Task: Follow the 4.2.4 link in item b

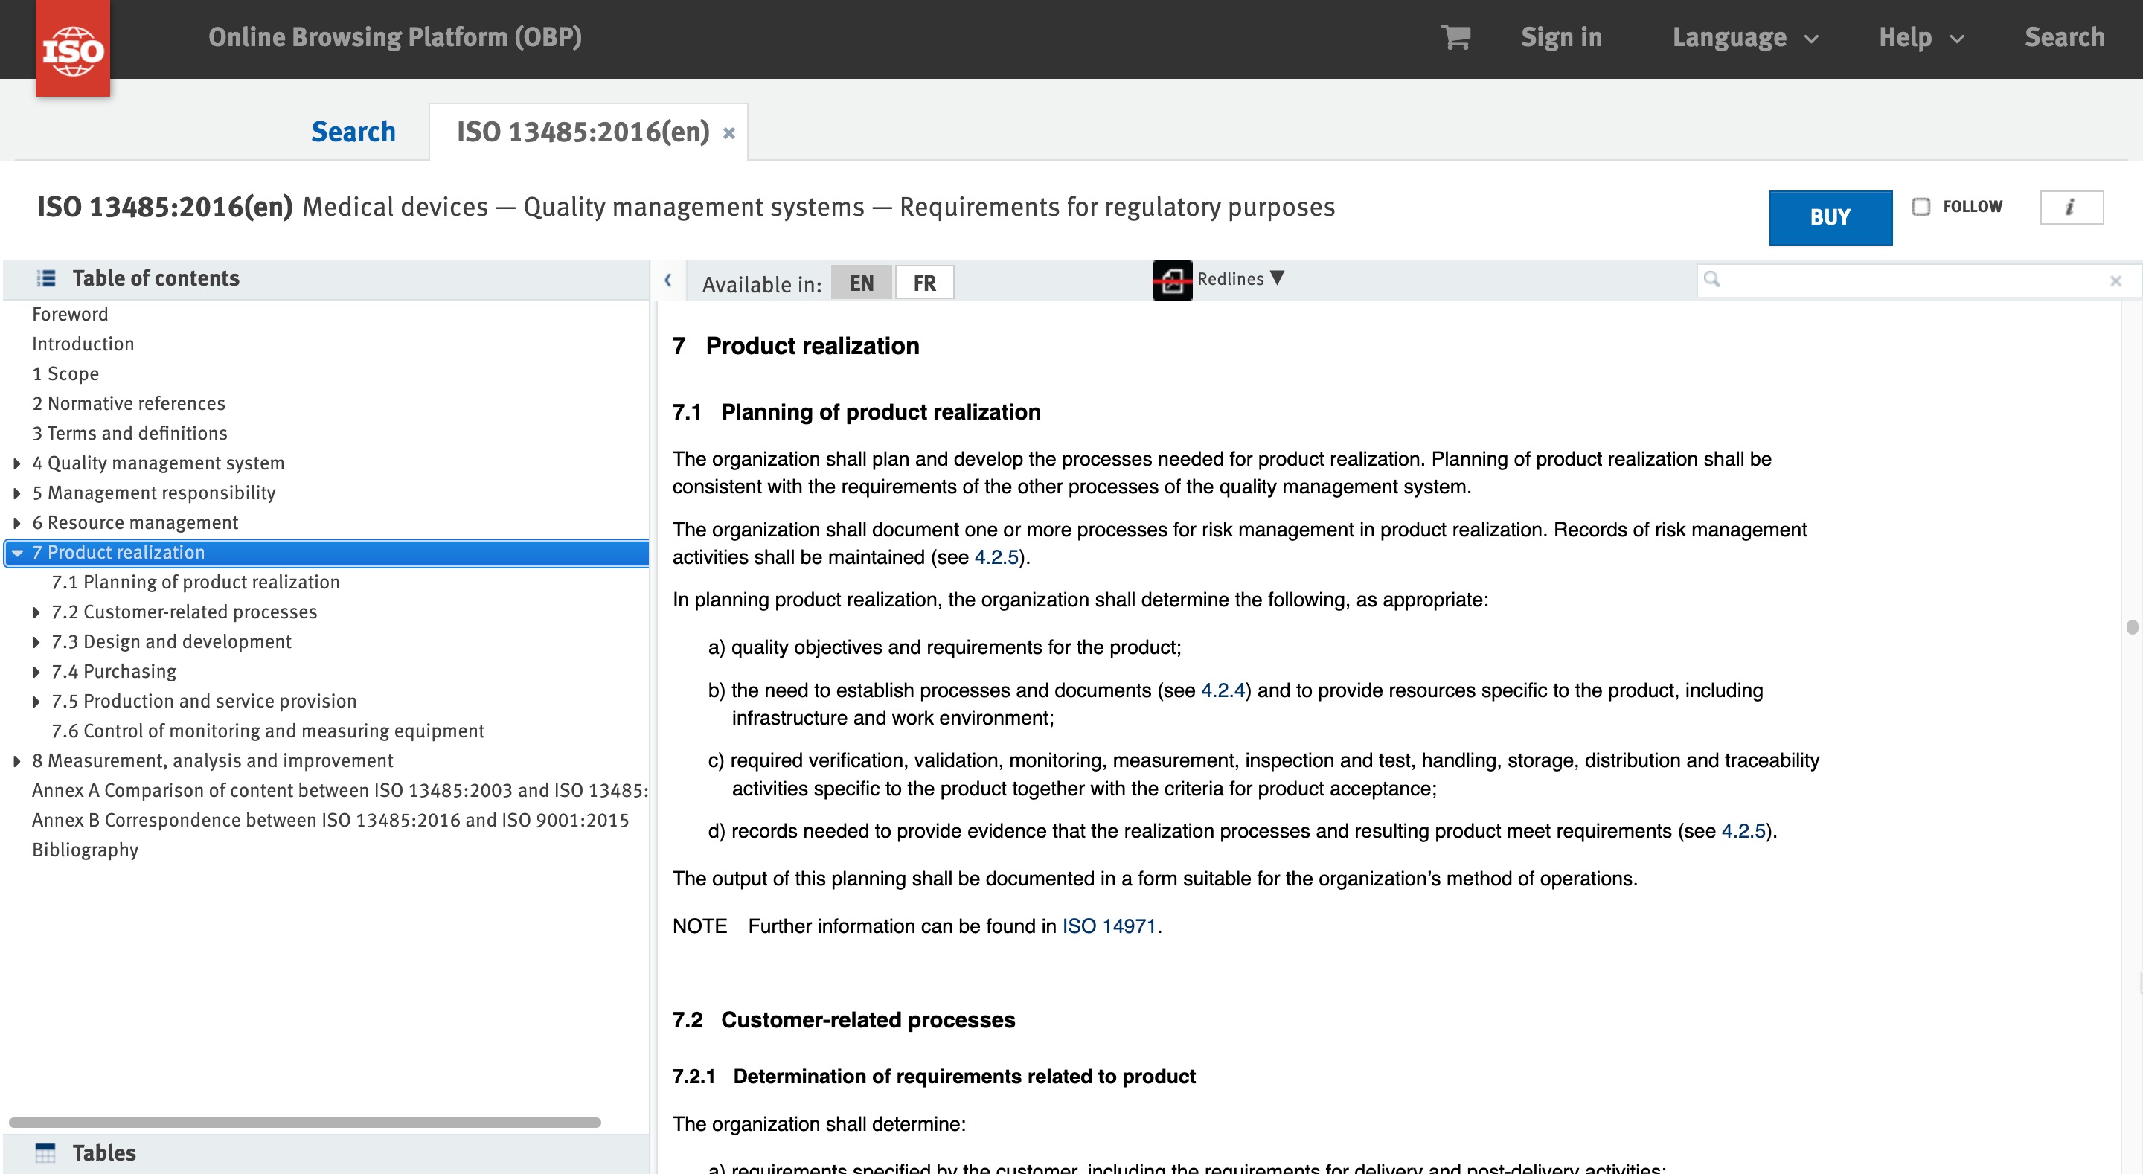Action: [x=1223, y=690]
